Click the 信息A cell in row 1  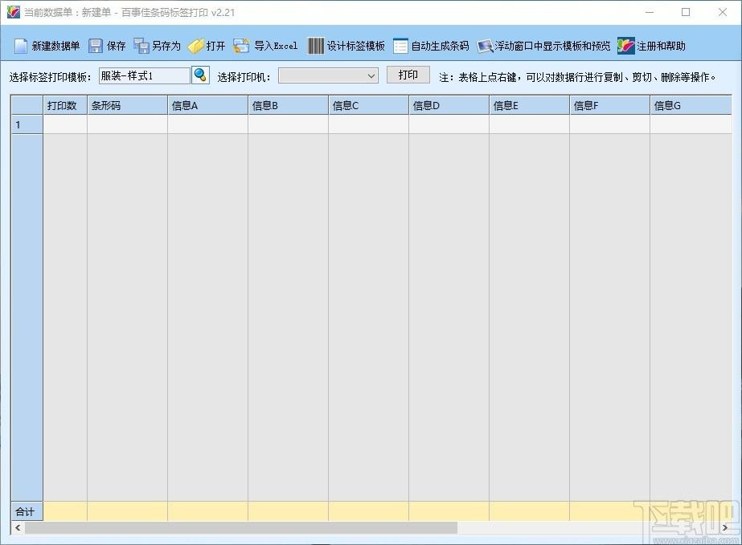click(207, 124)
